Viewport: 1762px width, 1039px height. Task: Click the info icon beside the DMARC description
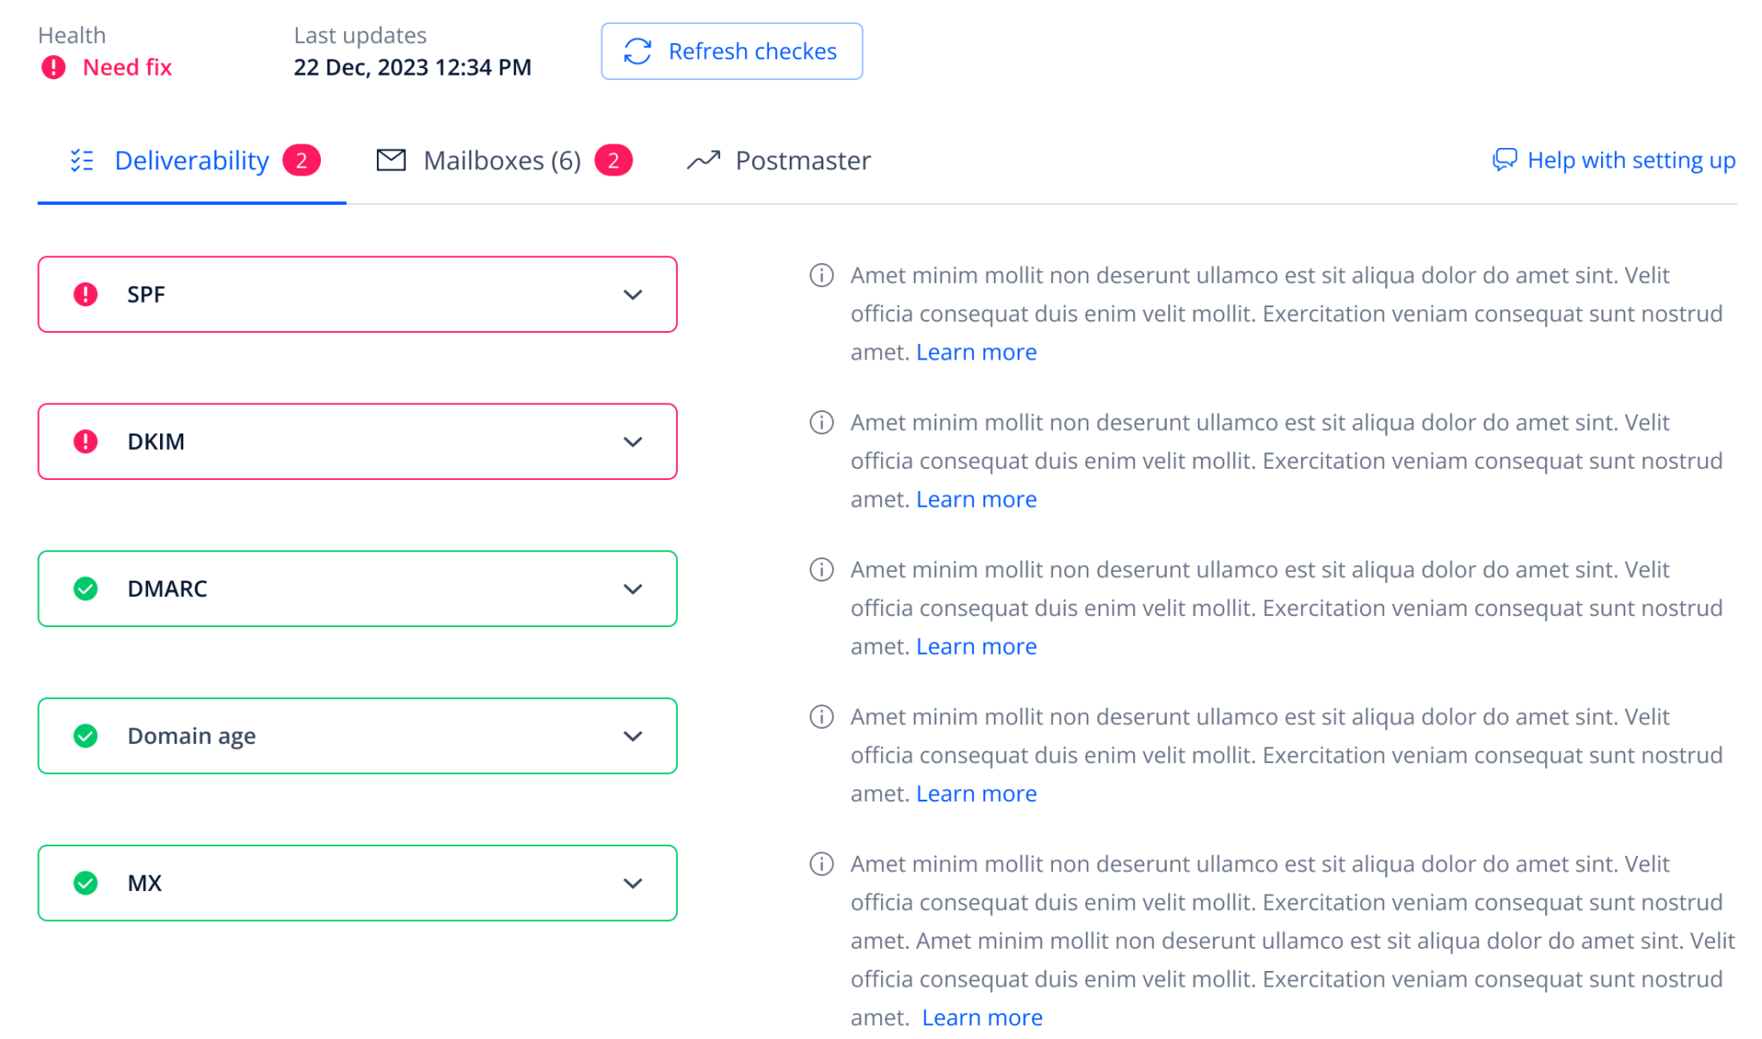822,569
